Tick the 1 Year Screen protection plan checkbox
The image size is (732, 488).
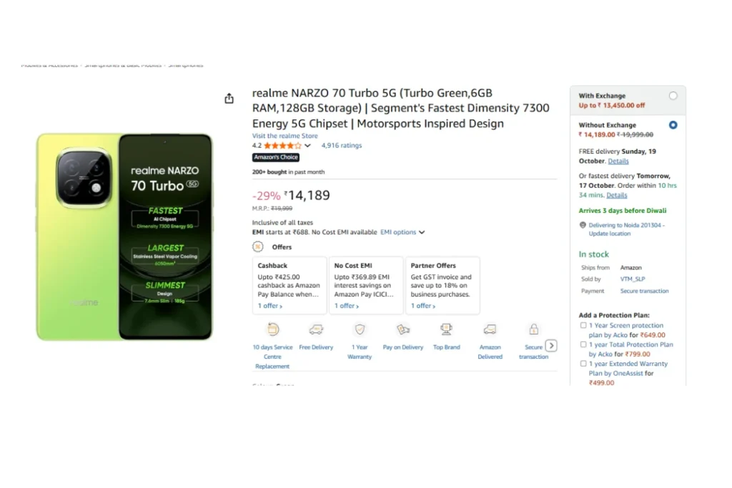[x=583, y=326]
